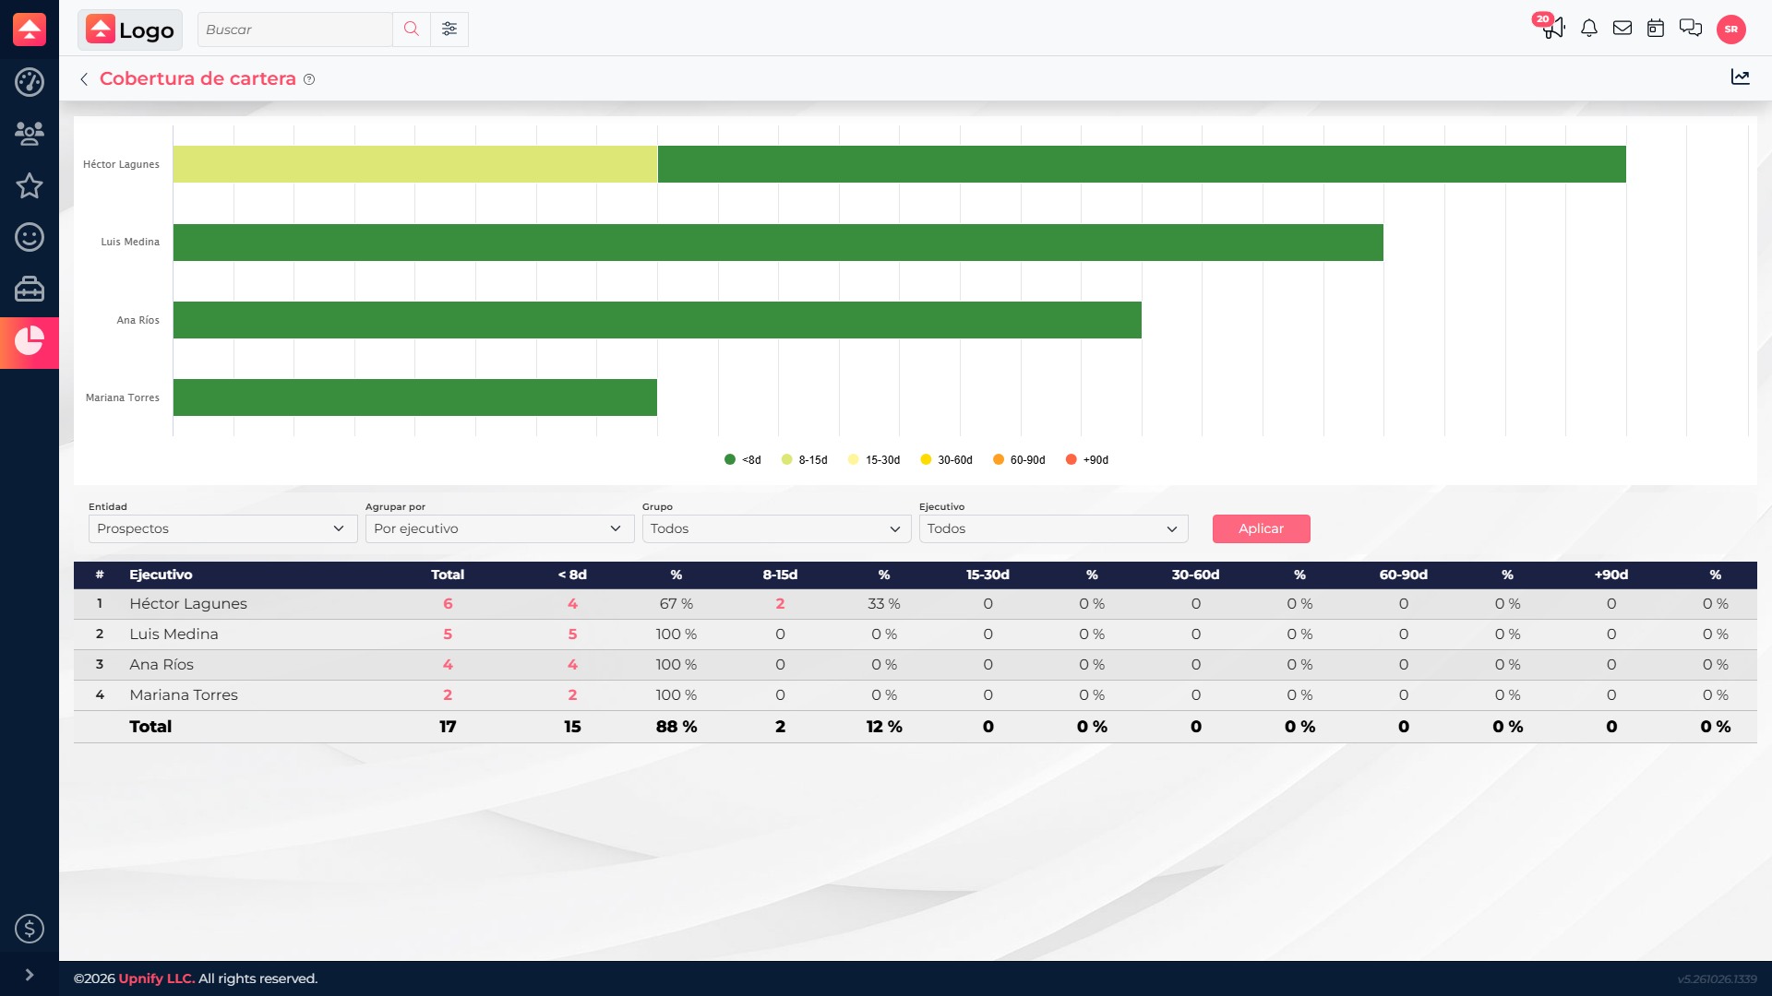
Task: Toggle the <8d legend series
Action: (x=743, y=459)
